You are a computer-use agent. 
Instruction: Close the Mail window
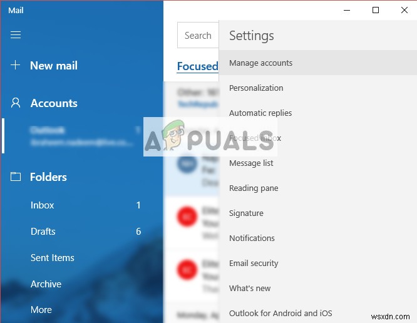404,10
